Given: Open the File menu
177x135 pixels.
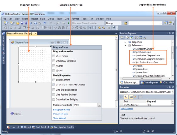Looking at the screenshot, I should (x=4, y=19).
